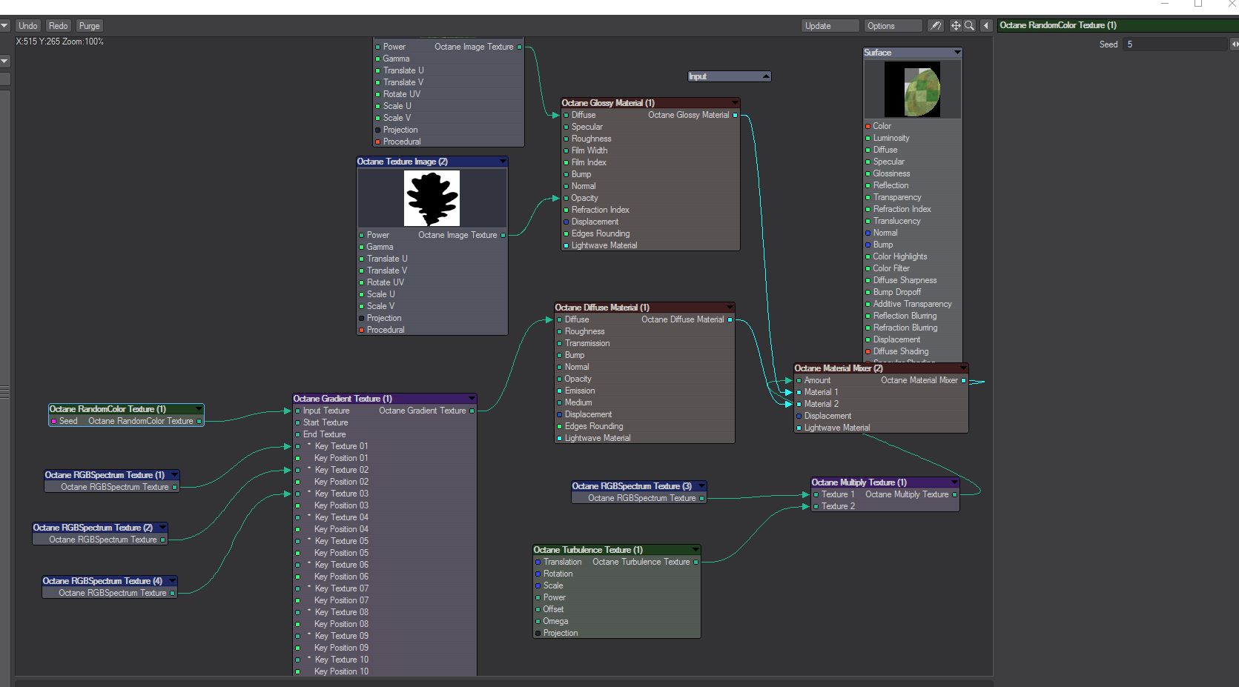Collapse the Octane Diffuse Material (1) node
This screenshot has width=1239, height=687.
click(x=730, y=308)
